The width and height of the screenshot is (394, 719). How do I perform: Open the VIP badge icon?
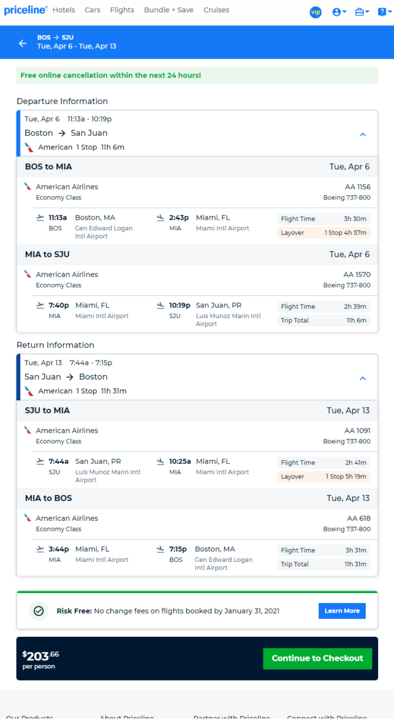(316, 12)
